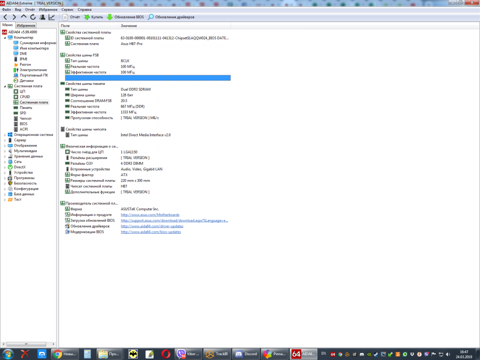Click the Forward navigation arrow
The image size is (480, 360).
pos(14,17)
